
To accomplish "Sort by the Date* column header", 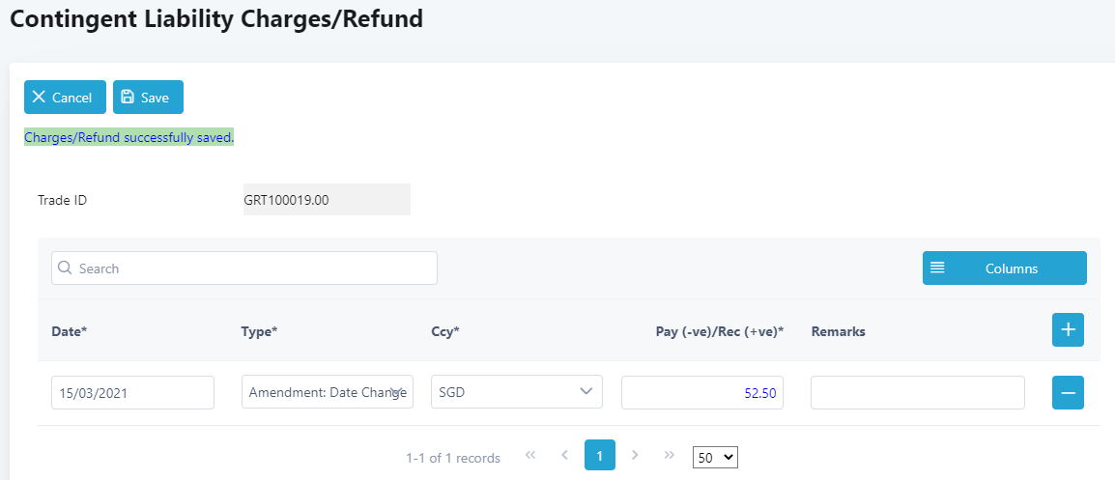I will 69,331.
